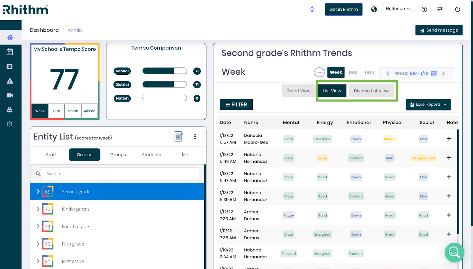
Task: Open the settings gear icon in the sidebar
Action: click(x=10, y=124)
